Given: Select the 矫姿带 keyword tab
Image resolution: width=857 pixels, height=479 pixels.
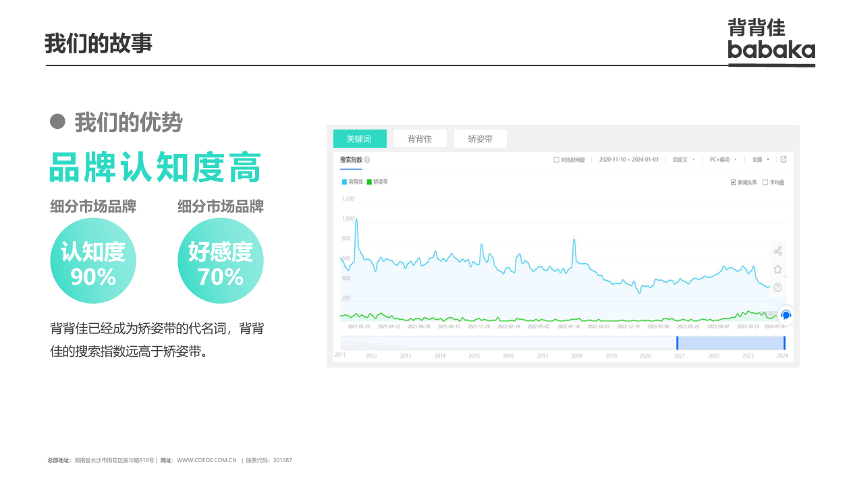Looking at the screenshot, I should (x=480, y=139).
